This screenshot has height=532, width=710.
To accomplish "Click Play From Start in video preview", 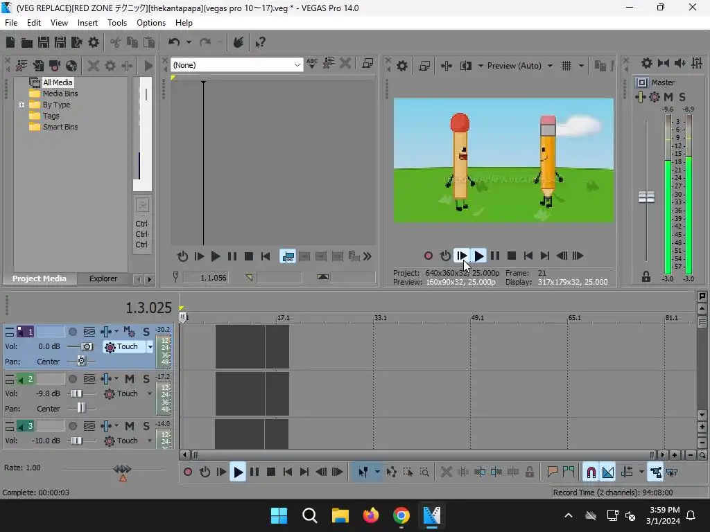I will pos(462,256).
